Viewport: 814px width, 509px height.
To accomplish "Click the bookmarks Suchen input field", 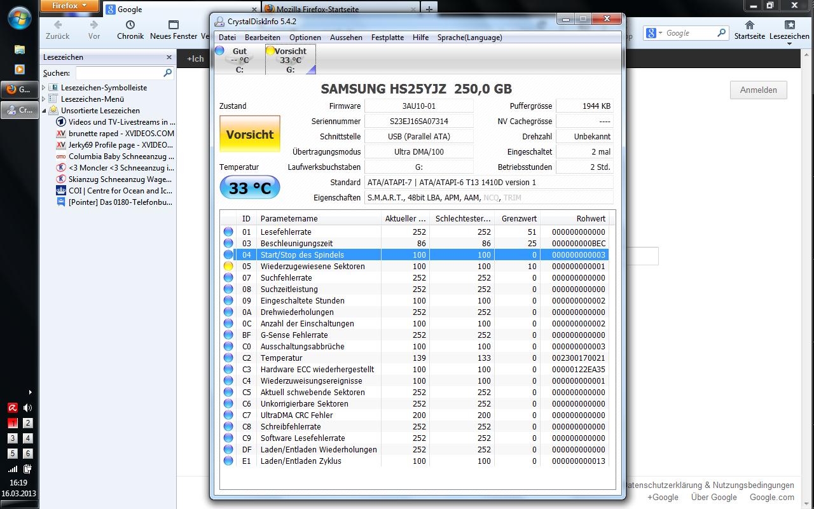I will pyautogui.click(x=125, y=73).
